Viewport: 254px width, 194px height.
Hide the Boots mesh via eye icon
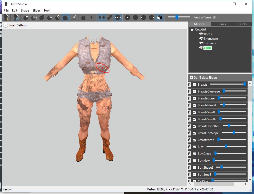click(201, 34)
